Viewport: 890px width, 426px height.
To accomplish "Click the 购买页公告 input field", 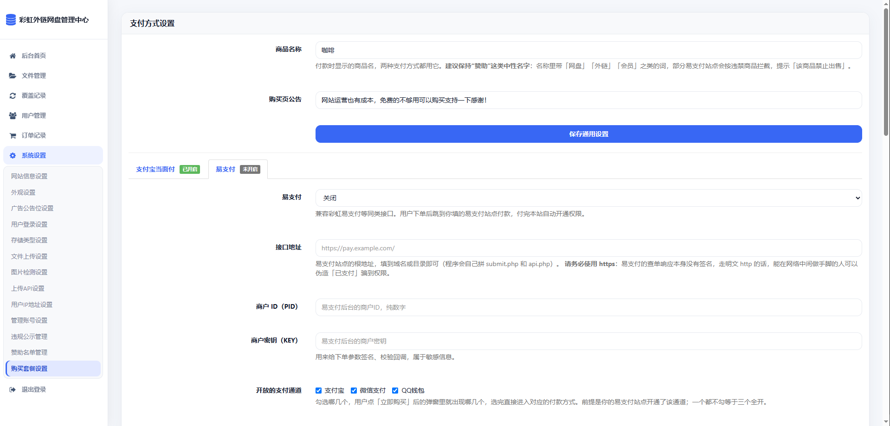I will [588, 100].
